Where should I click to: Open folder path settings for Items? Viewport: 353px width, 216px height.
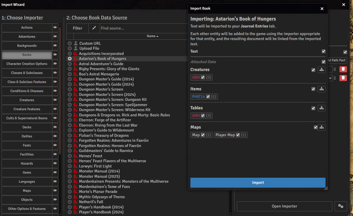pyautogui.click(x=321, y=89)
